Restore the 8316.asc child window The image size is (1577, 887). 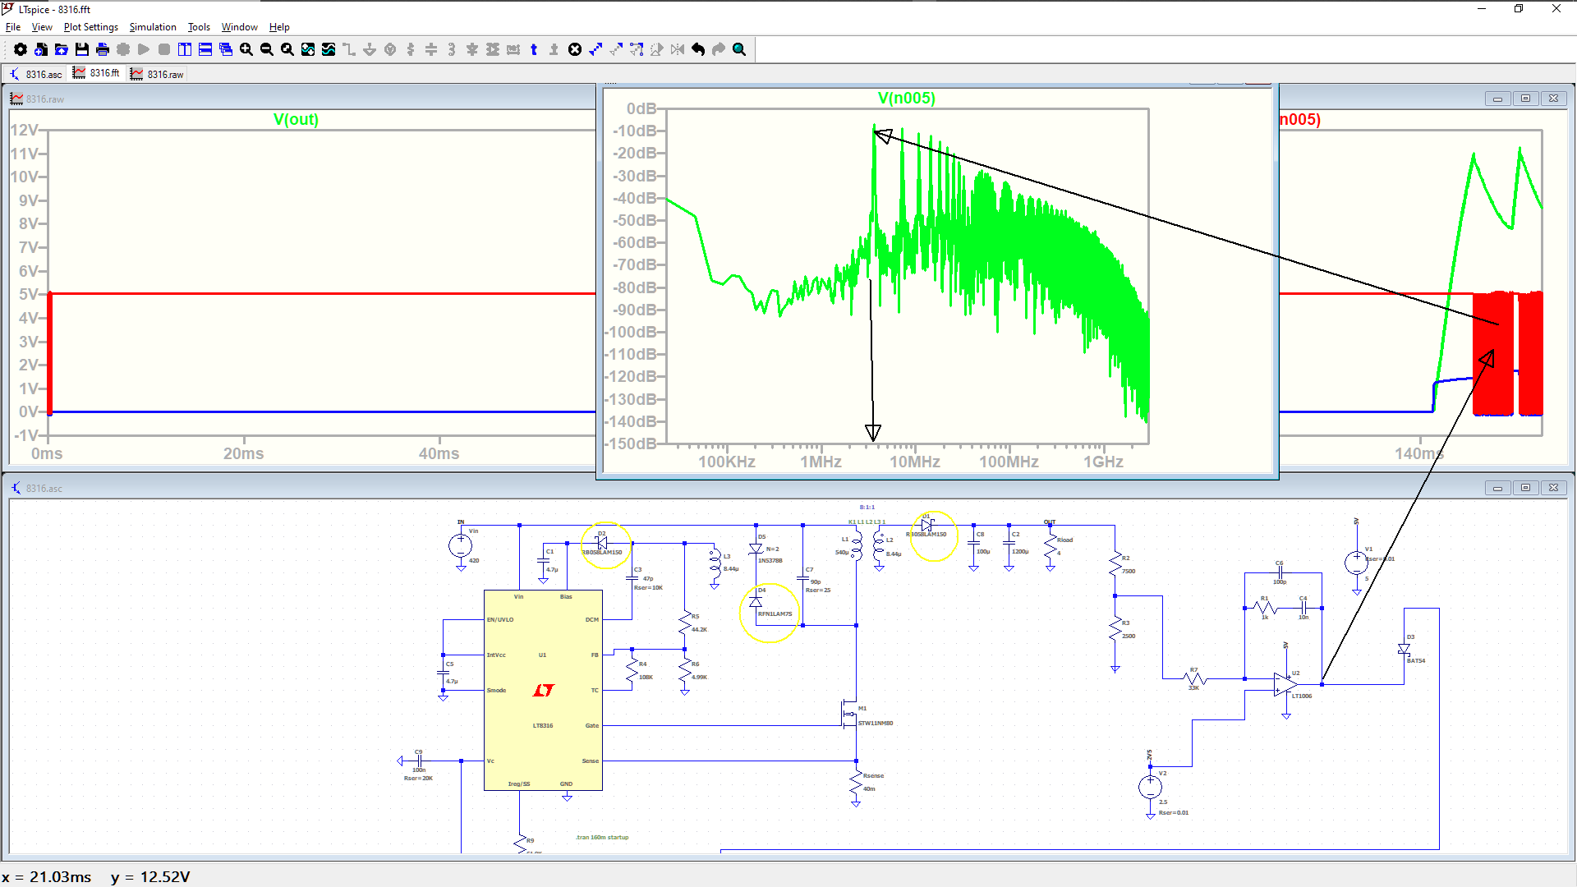[1525, 488]
